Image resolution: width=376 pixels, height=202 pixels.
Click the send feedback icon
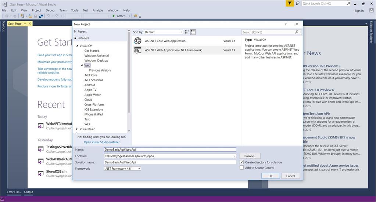point(297,3)
